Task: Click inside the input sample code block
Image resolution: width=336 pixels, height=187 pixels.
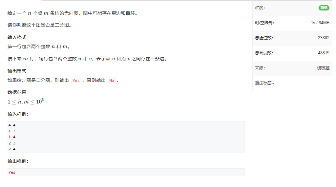Action: [126, 137]
